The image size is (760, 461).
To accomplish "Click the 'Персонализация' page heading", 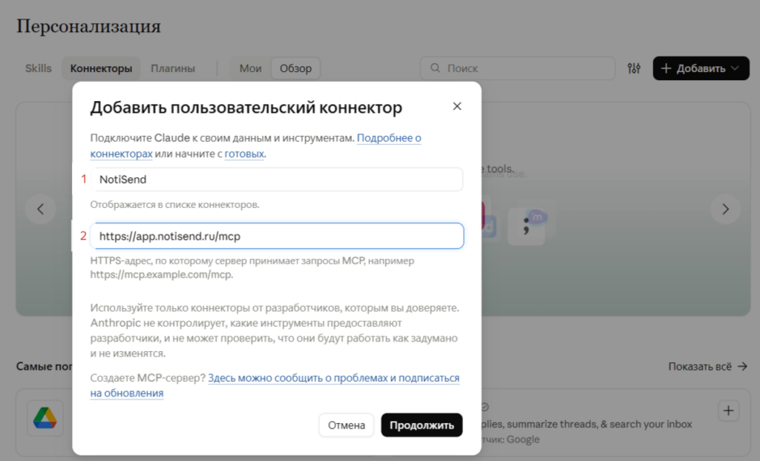I will pyautogui.click(x=89, y=26).
